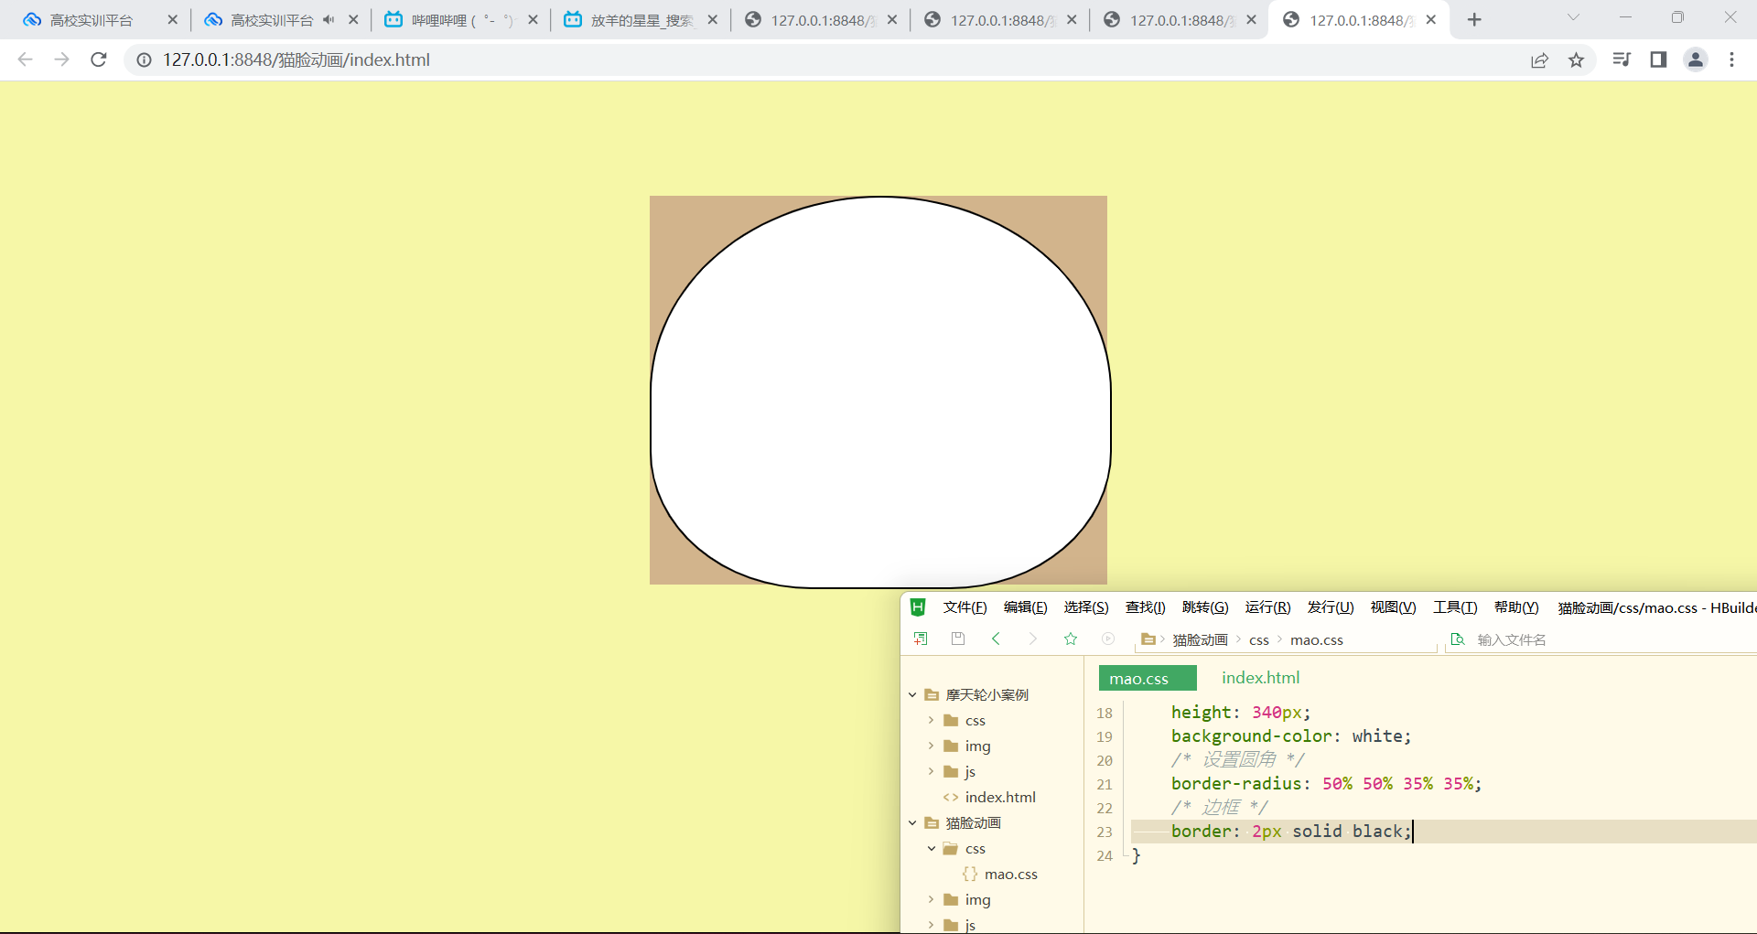
Task: Open Chrome tab search dropdown
Action: 1573,17
